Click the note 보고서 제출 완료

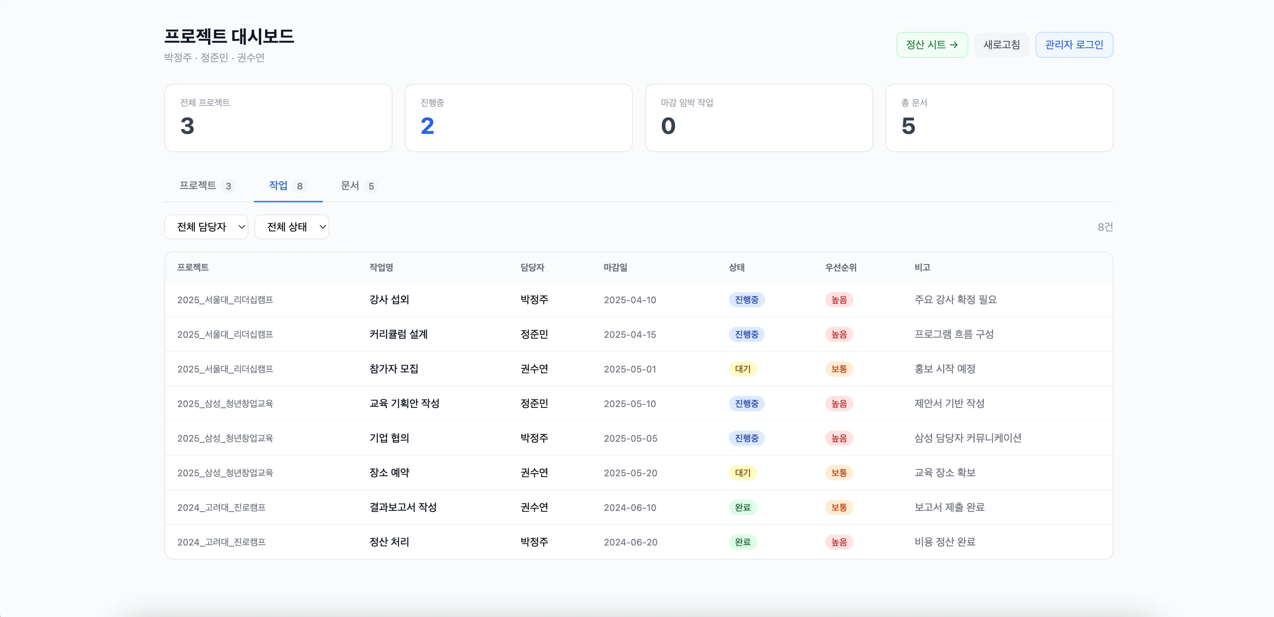point(950,508)
